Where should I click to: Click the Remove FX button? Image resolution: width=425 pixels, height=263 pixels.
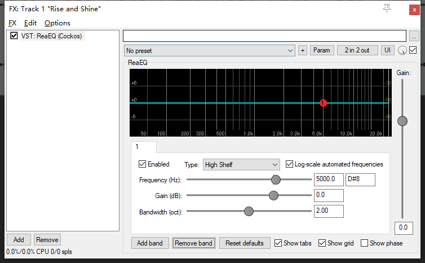[47, 240]
